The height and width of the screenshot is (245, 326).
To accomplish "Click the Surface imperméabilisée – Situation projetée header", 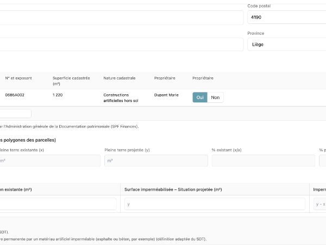I will 173,189.
